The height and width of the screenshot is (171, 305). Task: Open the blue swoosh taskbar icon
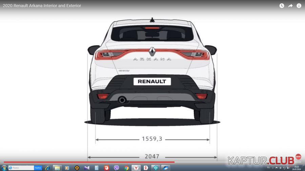[x=165, y=168]
